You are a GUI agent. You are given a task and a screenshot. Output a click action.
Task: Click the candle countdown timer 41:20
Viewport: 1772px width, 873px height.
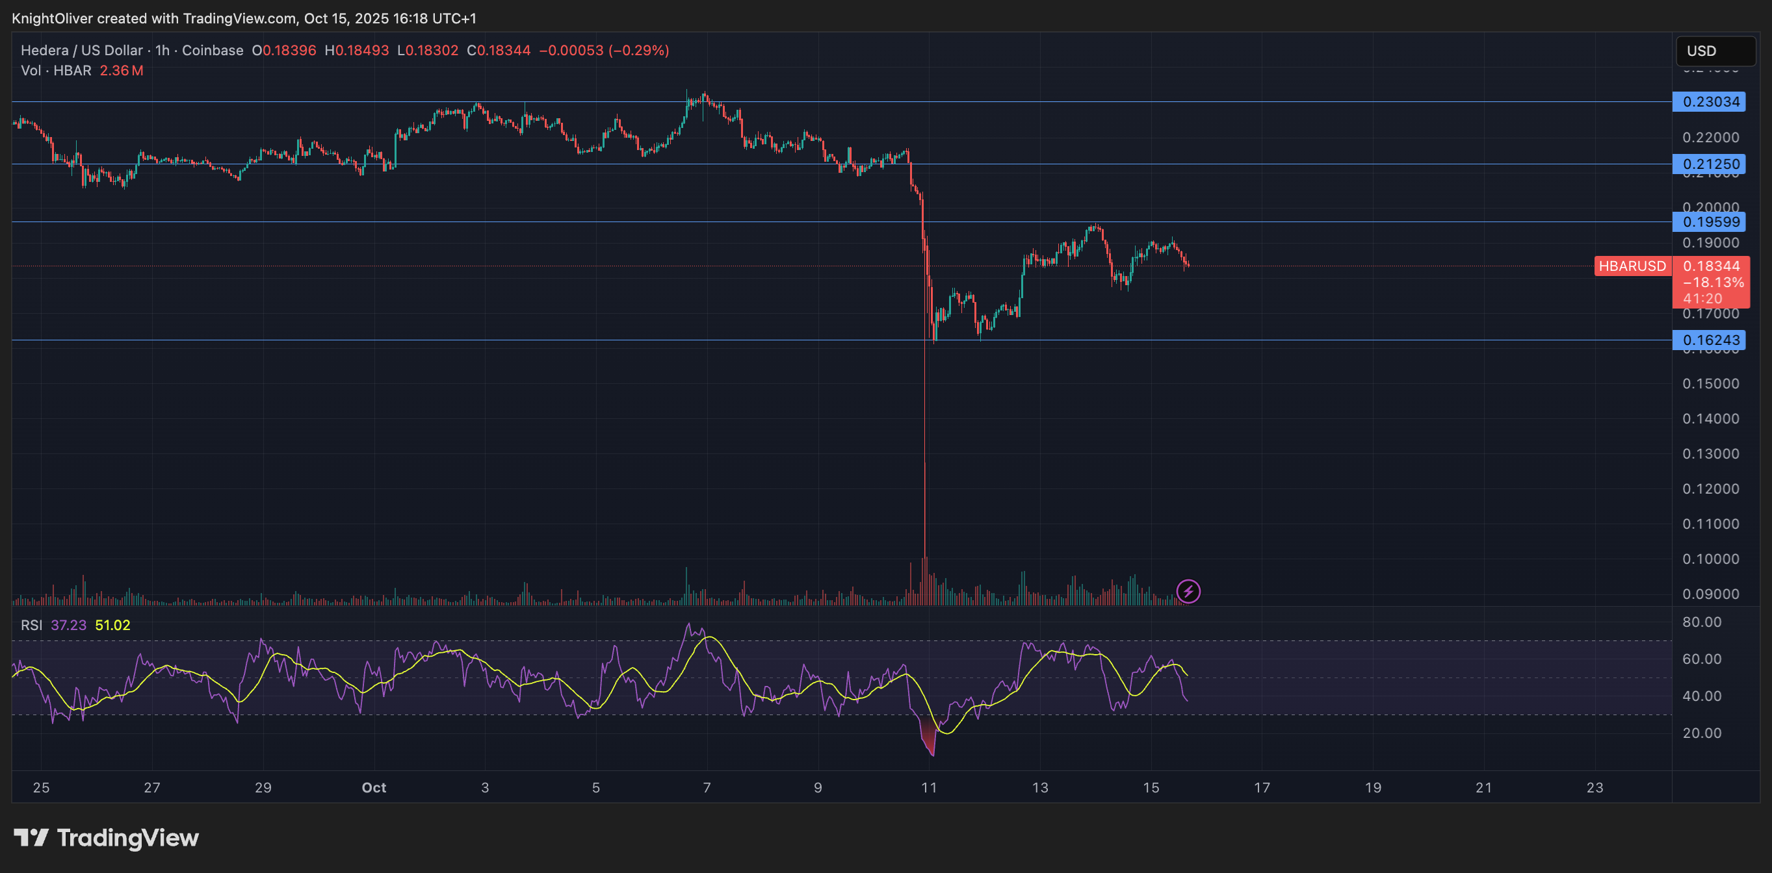click(x=1702, y=299)
